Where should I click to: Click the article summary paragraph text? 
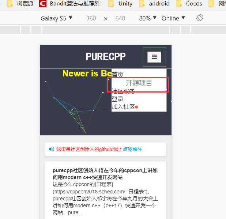105,199
